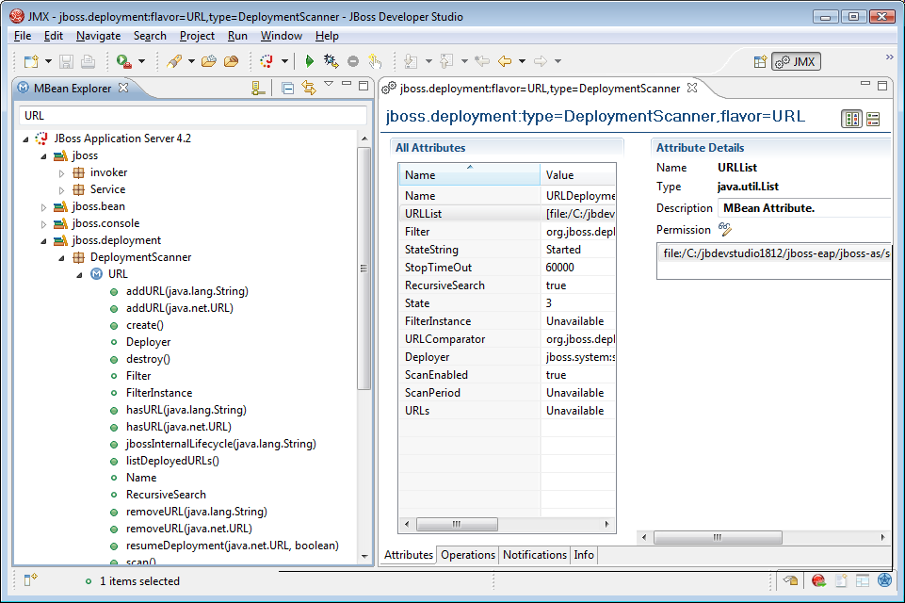Select the Notifications tab label

pos(534,555)
